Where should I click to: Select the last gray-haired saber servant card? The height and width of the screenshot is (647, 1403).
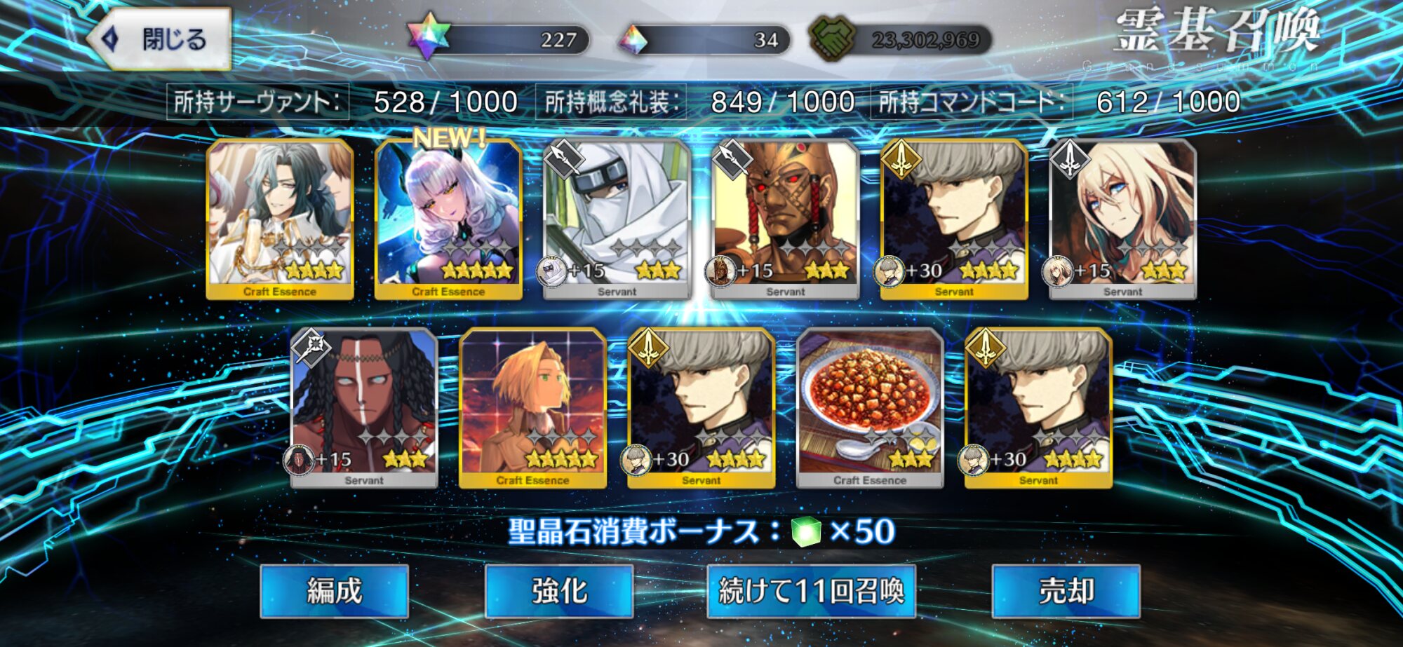1038,408
